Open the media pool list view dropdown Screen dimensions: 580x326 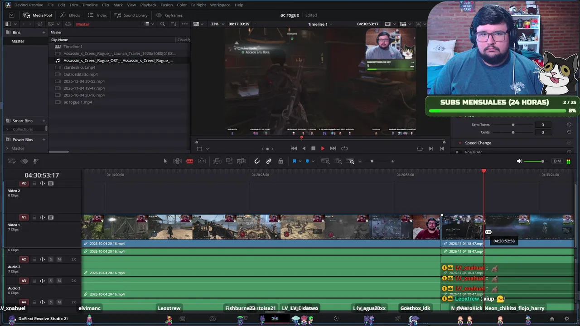[x=149, y=24]
